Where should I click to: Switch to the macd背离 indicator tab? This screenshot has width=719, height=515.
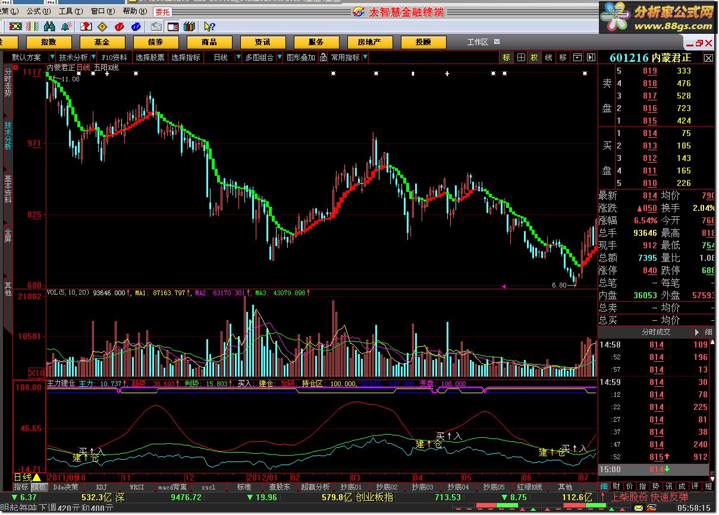click(173, 487)
